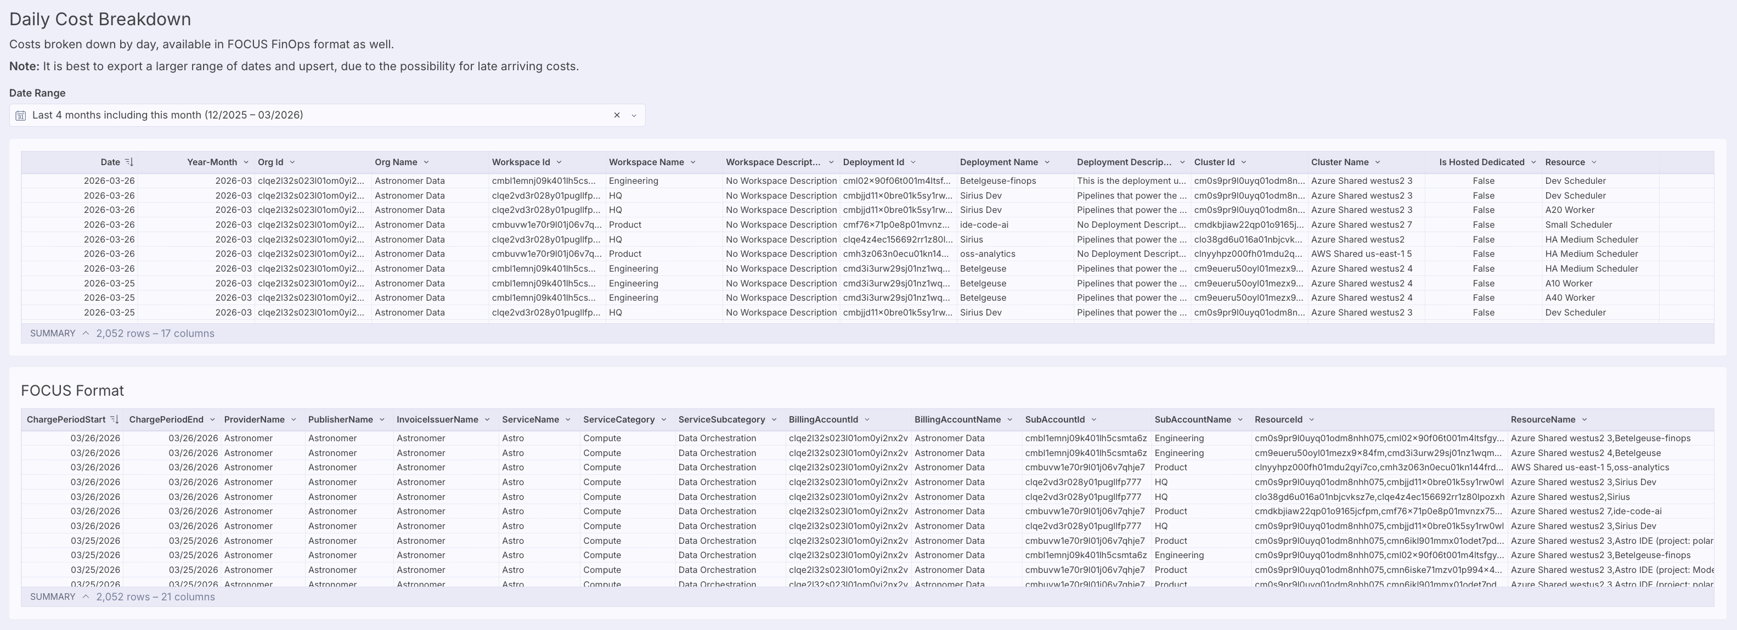Select the Betelgeuse-finops deployment cell
Screen dimensions: 1737x630
coord(998,181)
